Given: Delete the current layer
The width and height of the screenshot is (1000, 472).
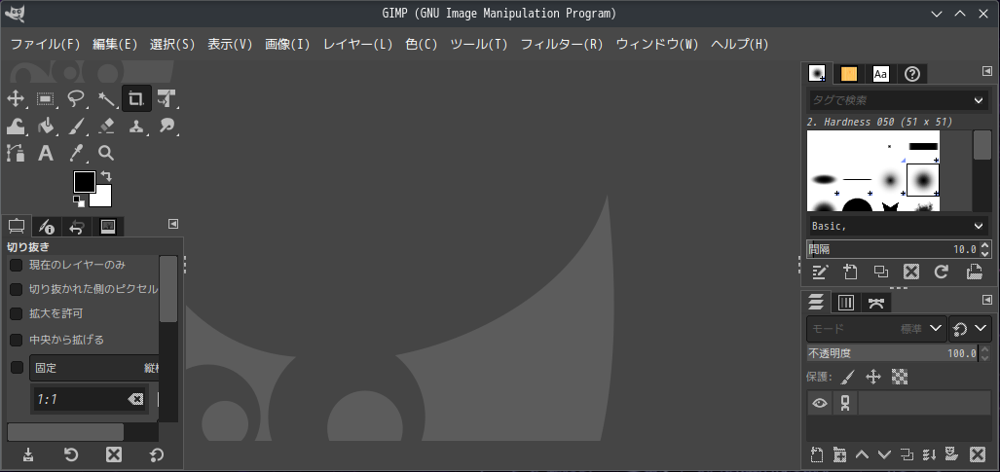Looking at the screenshot, I should [x=977, y=454].
